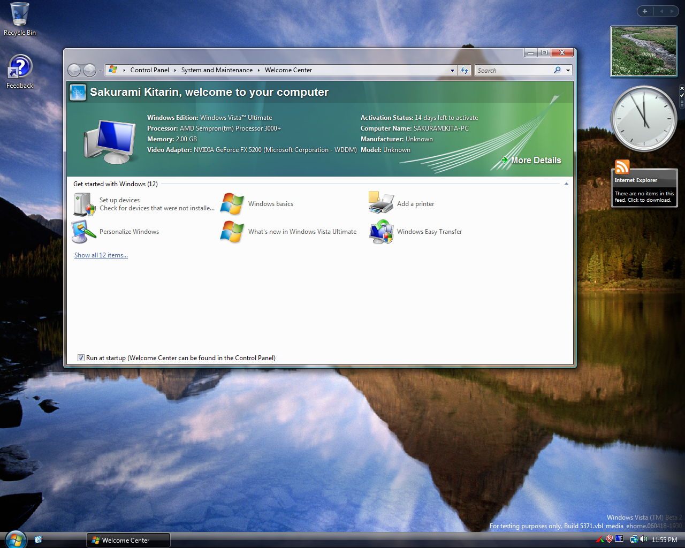Navigate to System and Maintenance breadcrumb
This screenshot has height=548, width=685.
pos(217,70)
